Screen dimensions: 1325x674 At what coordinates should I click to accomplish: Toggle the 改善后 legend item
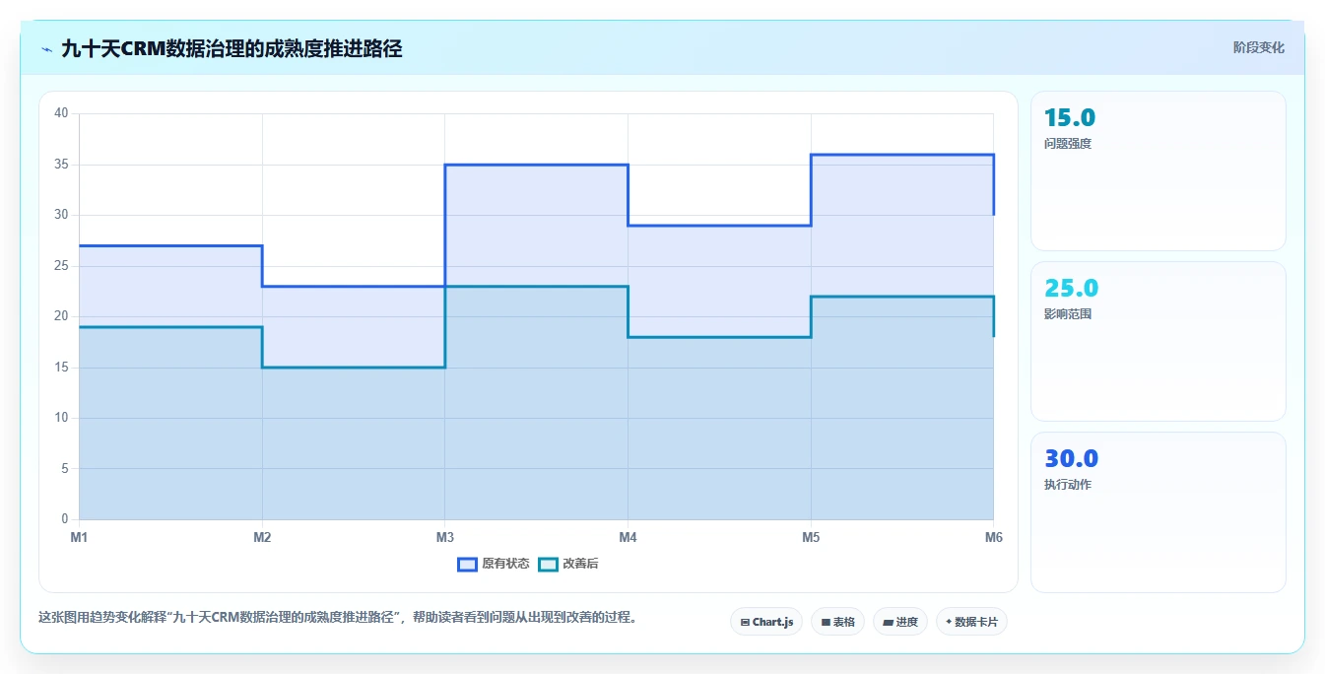[568, 564]
